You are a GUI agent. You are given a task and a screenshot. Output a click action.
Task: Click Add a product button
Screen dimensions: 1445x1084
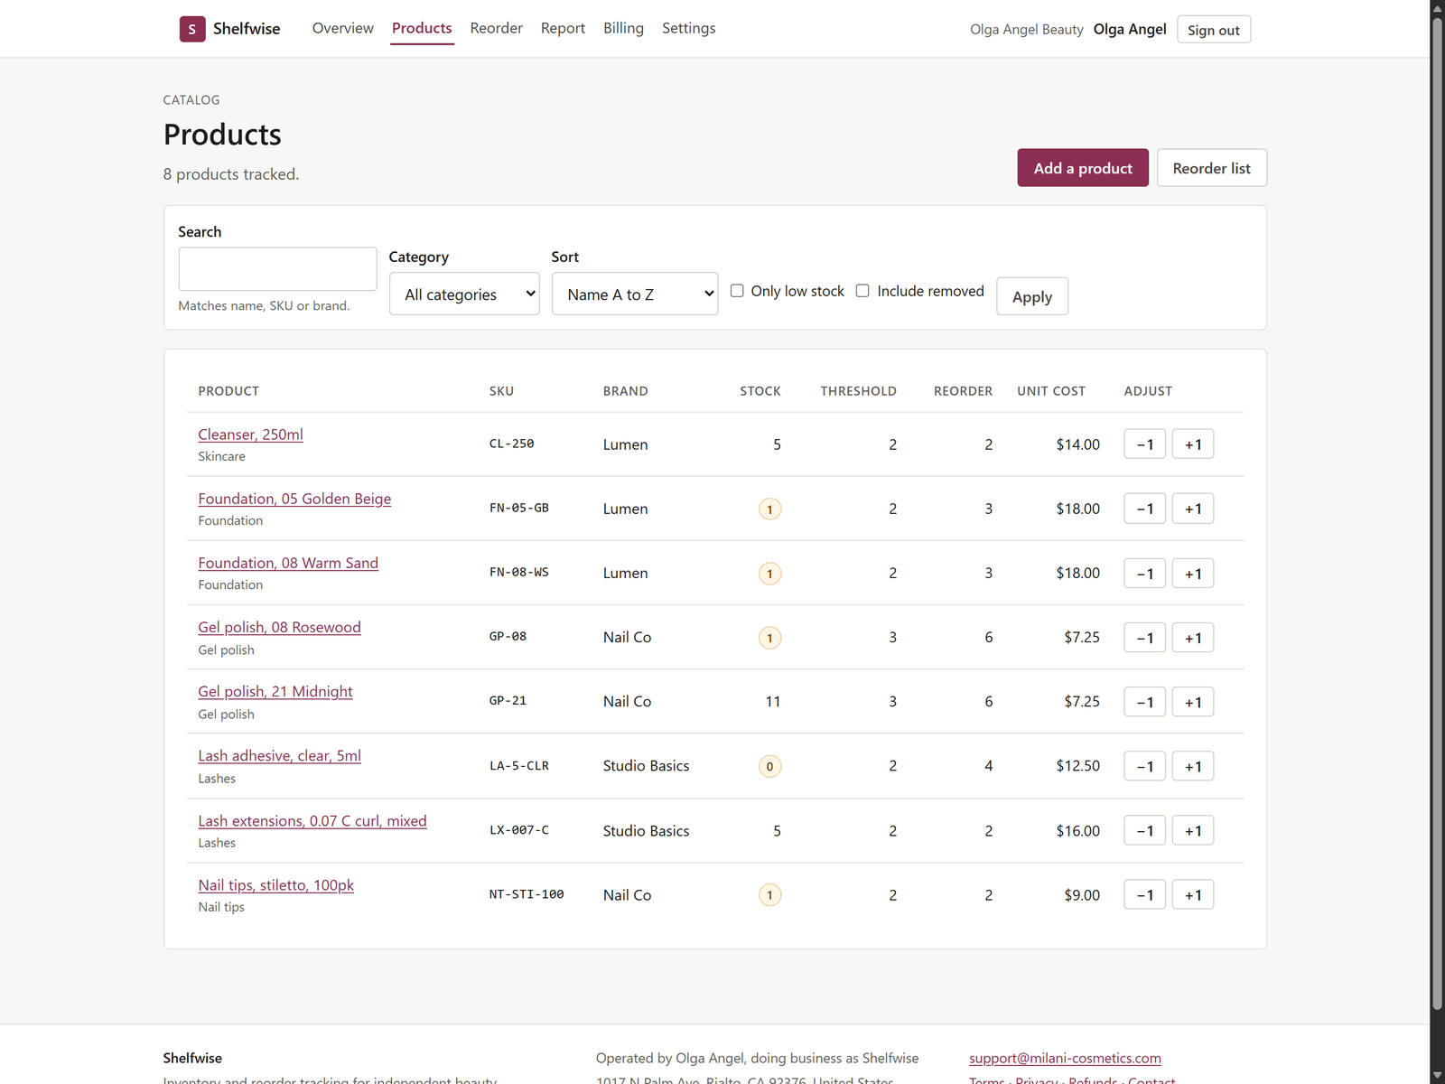[1083, 168]
